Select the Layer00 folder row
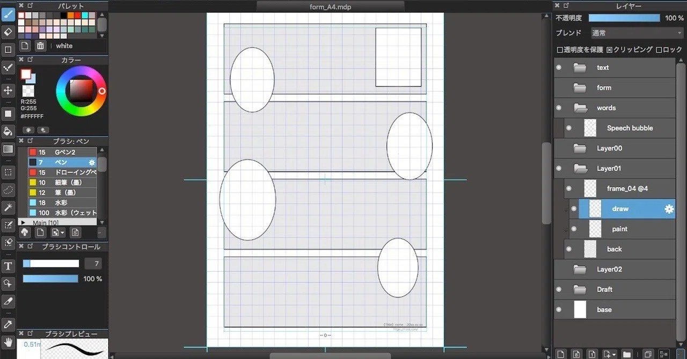 tap(615, 148)
